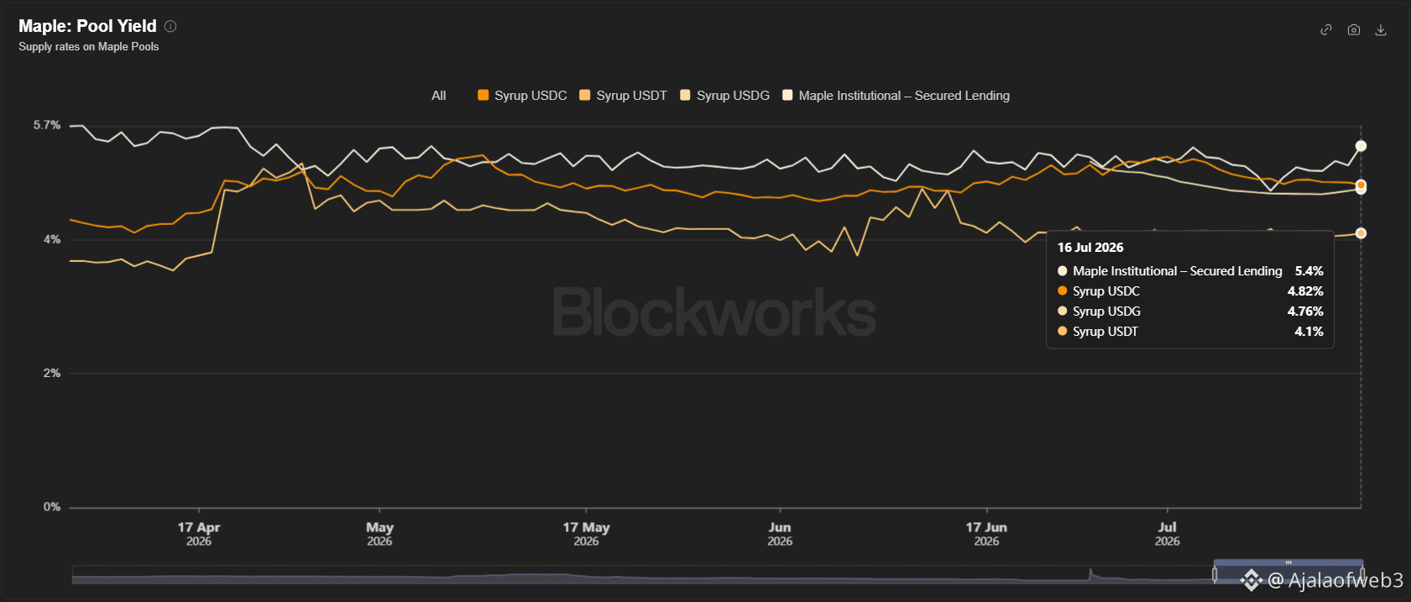Click tooltip row Maple Institutional – Secured Lending
Viewport: 1411px width, 602px height.
pos(1190,271)
